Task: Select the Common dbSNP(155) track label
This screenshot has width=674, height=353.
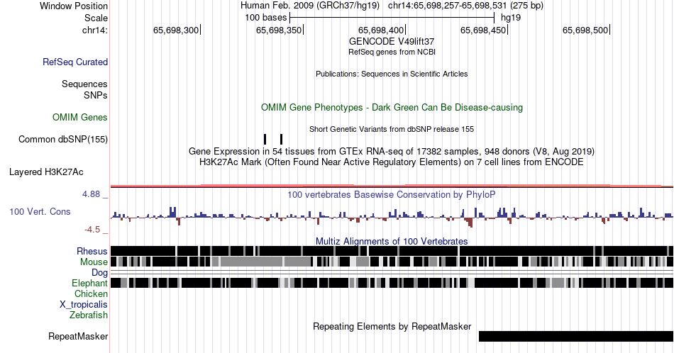Action: point(63,139)
